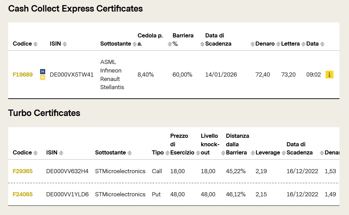The height and width of the screenshot is (215, 349).
Task: Click the leverage value 2,15
Action: [261, 194]
